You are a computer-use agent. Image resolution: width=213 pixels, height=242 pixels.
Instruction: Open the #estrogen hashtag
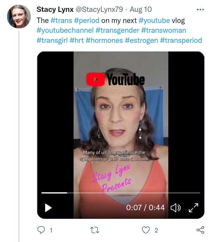click(142, 40)
